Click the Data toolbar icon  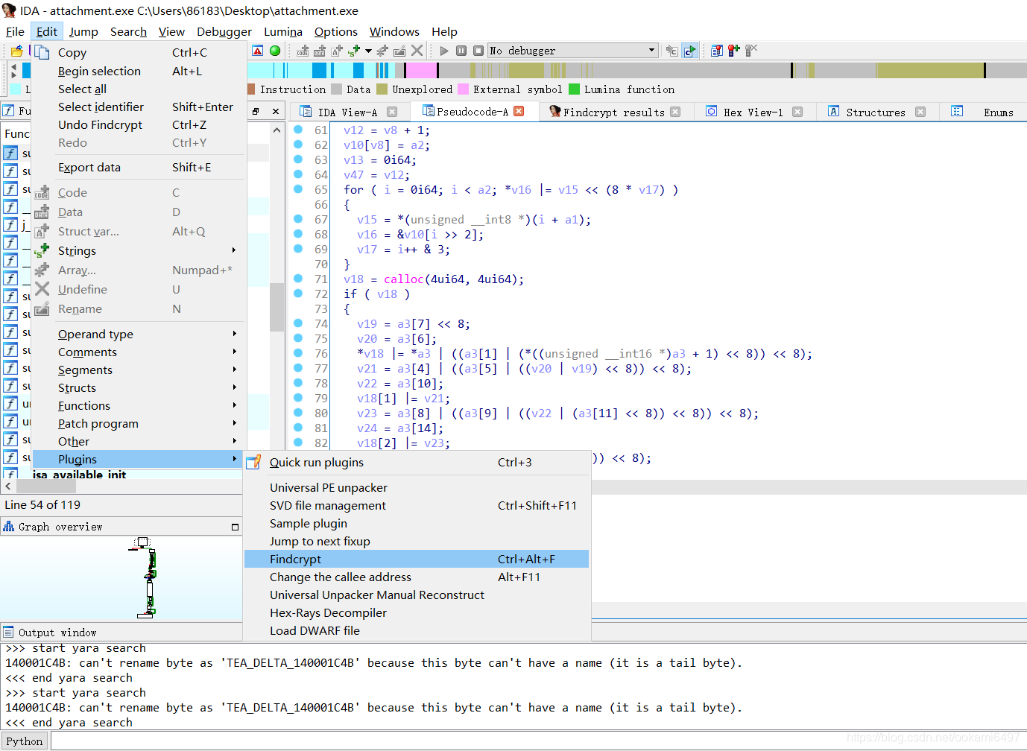(x=320, y=51)
